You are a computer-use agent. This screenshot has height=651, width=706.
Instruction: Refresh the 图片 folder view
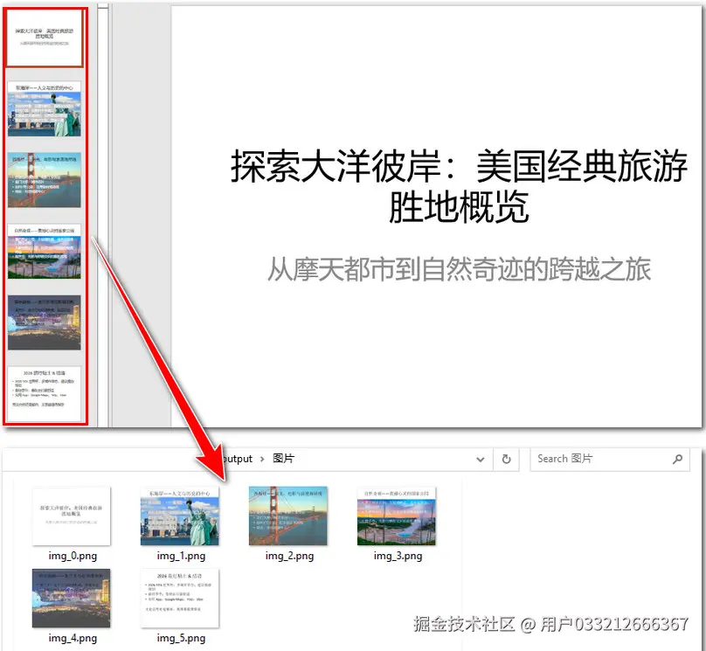coord(506,459)
